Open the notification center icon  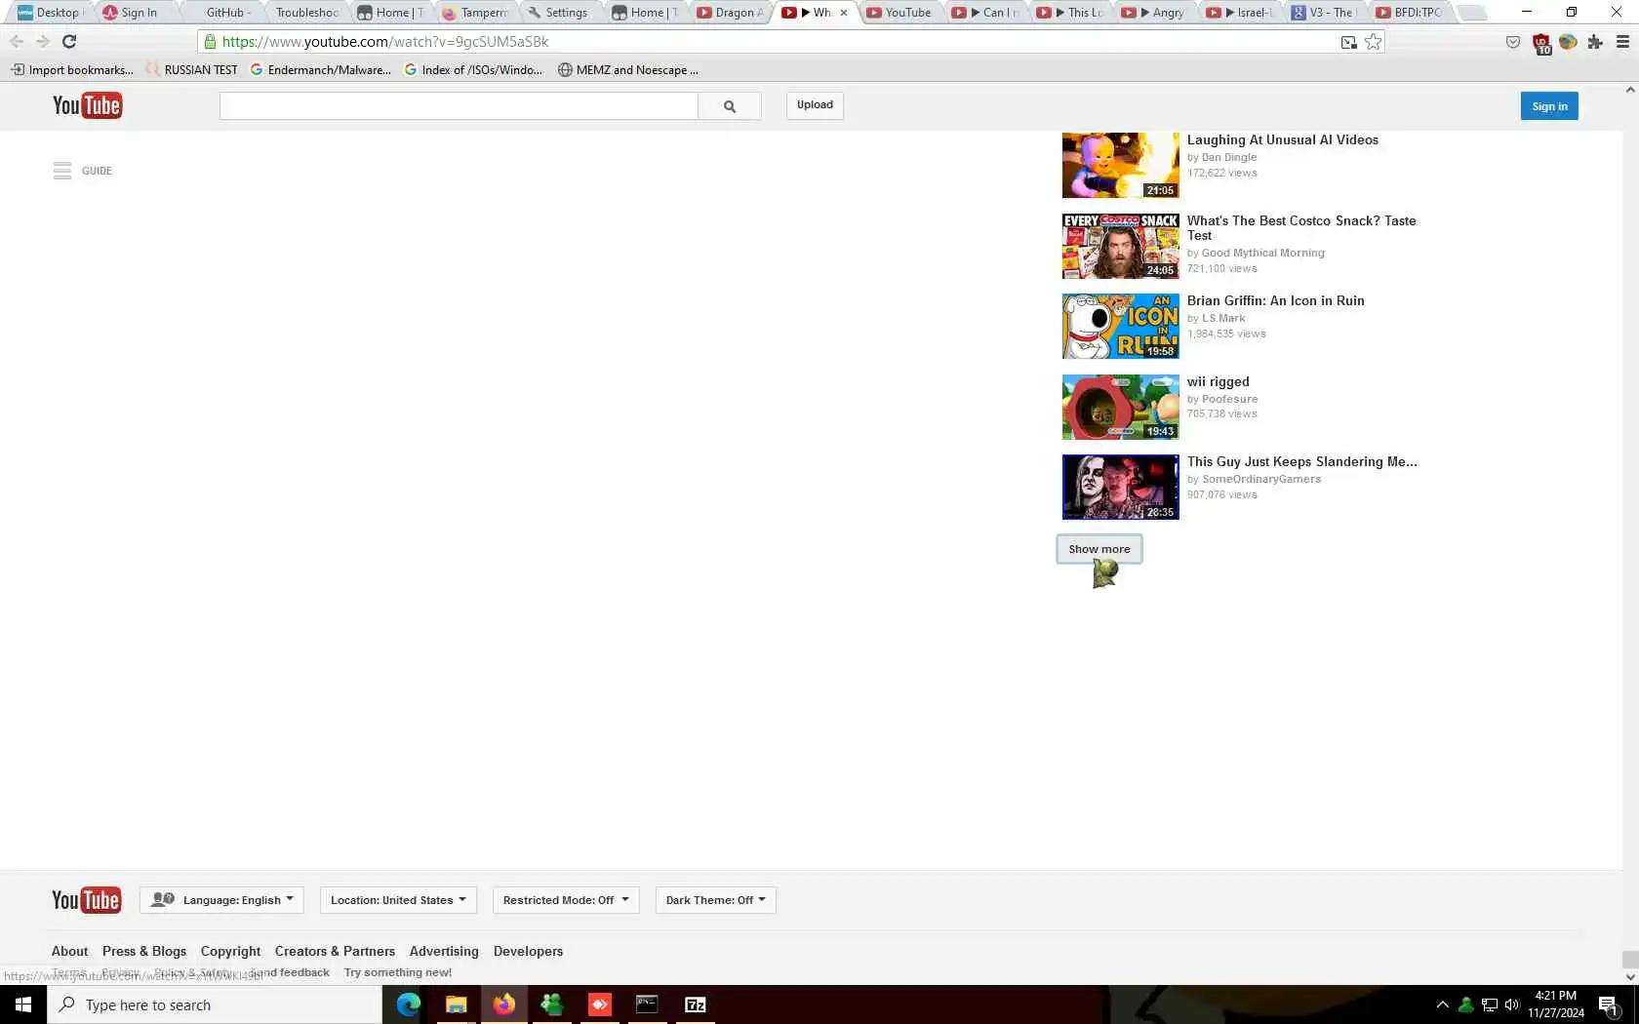(x=1609, y=1005)
